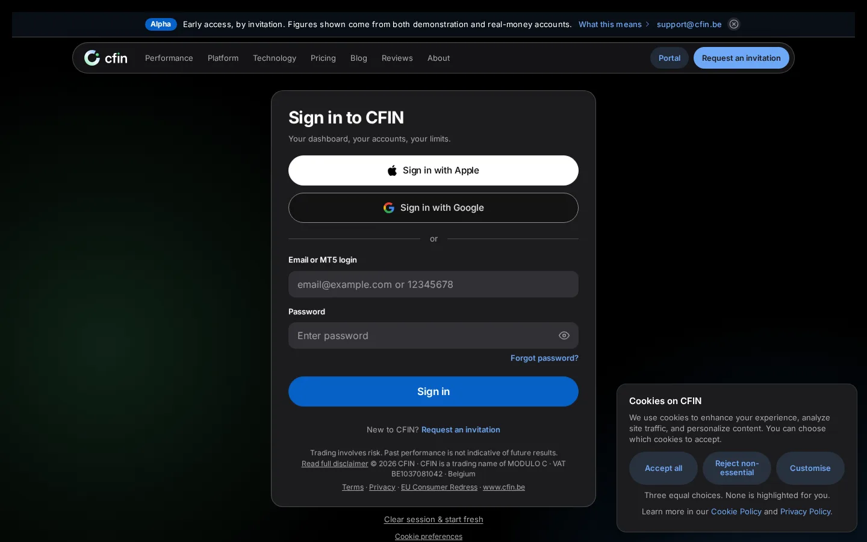Click the cfin logo in navbar
Image resolution: width=867 pixels, height=542 pixels.
pos(106,58)
